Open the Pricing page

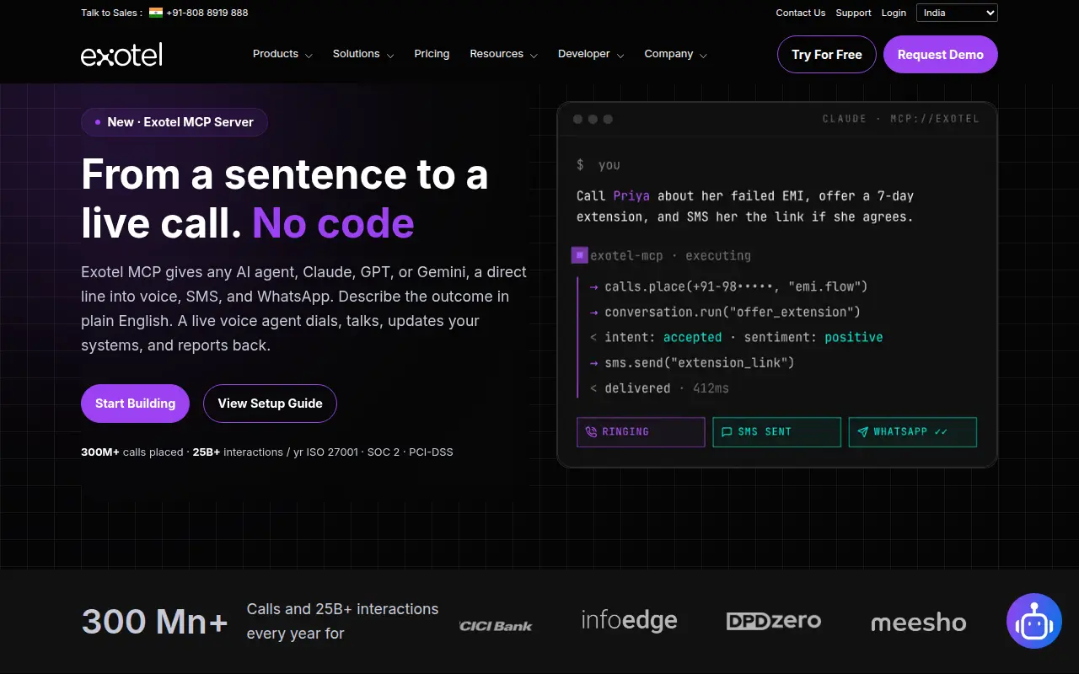coord(432,54)
